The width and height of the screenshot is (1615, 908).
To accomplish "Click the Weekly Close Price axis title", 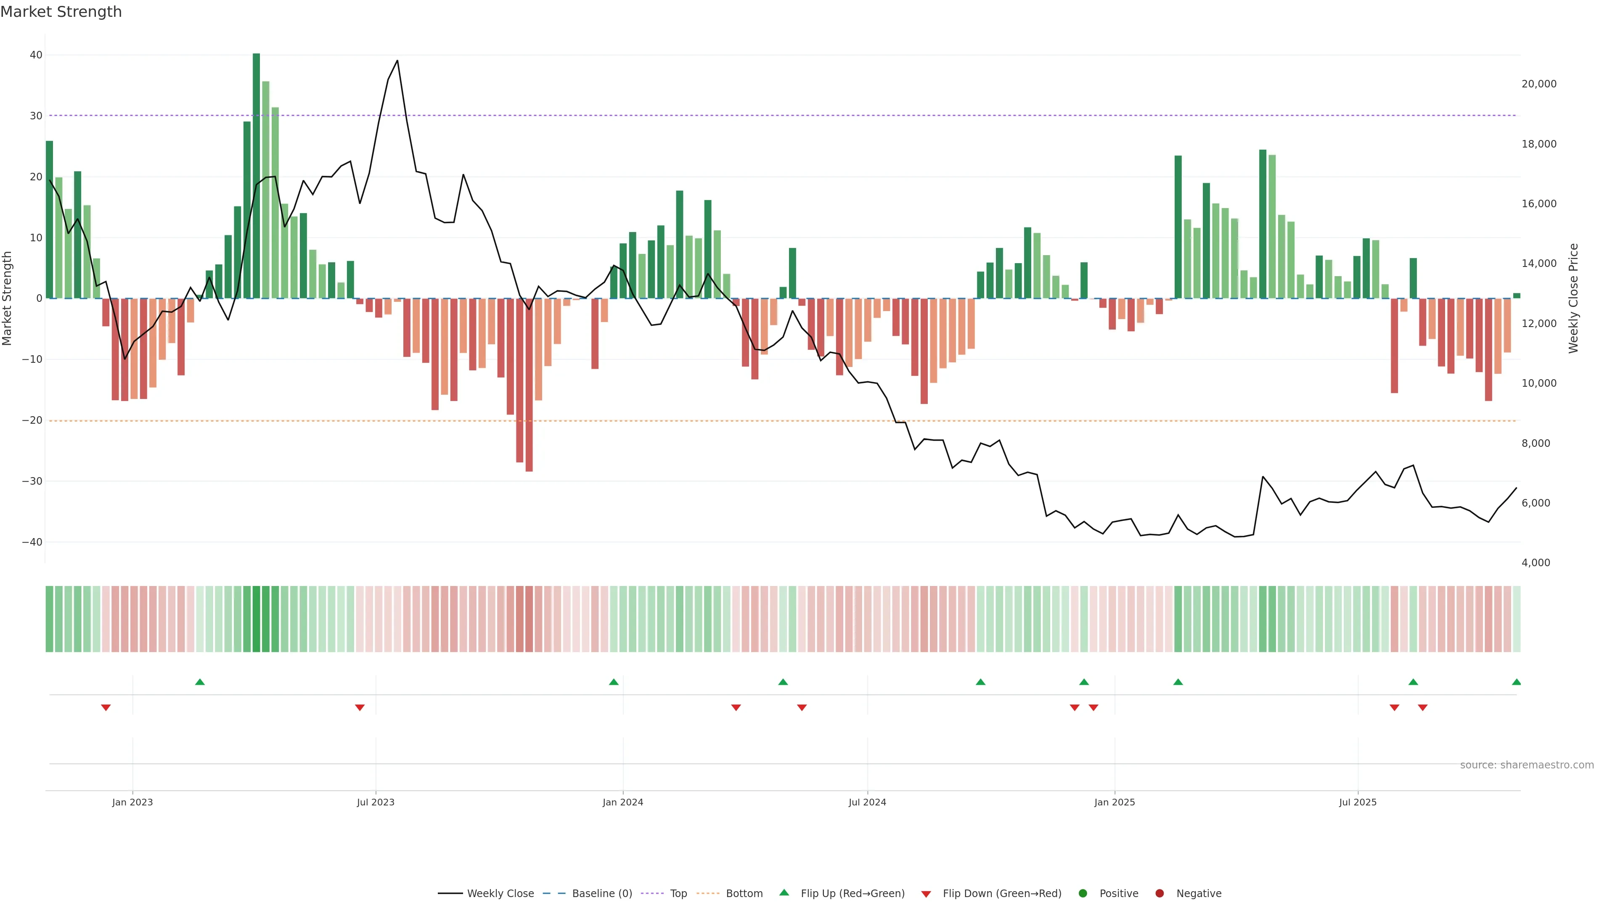I will [1573, 298].
